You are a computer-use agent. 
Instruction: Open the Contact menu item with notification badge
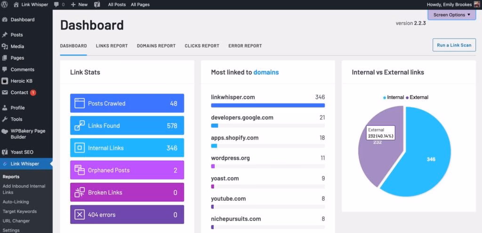point(19,93)
